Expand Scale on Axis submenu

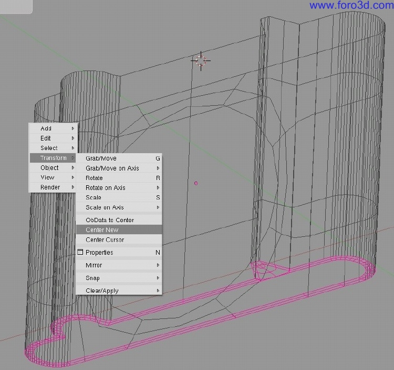[x=119, y=207]
